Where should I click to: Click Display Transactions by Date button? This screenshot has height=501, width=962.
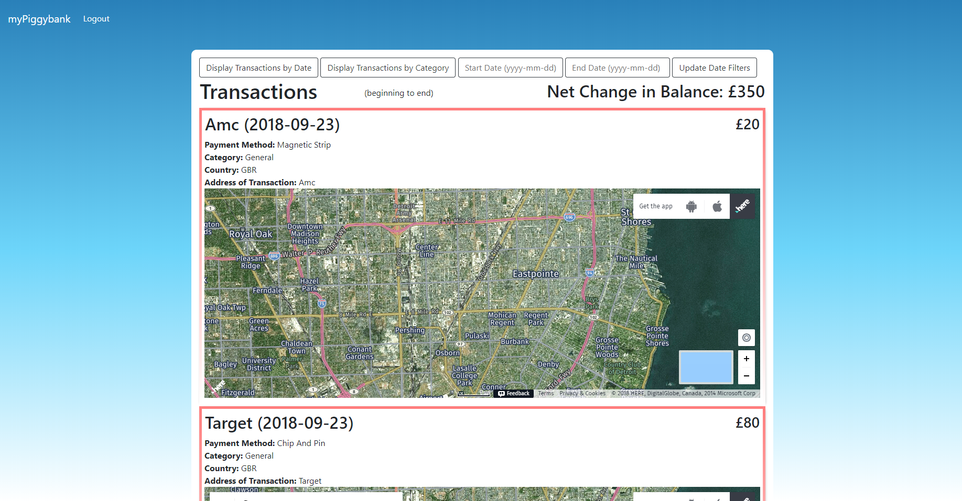(258, 68)
